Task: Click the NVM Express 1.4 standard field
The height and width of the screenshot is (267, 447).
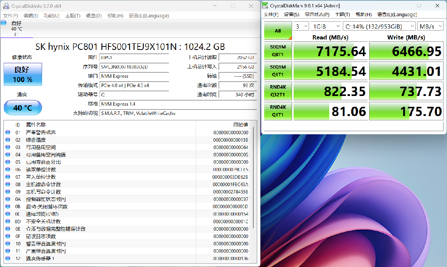Action: 179,104
